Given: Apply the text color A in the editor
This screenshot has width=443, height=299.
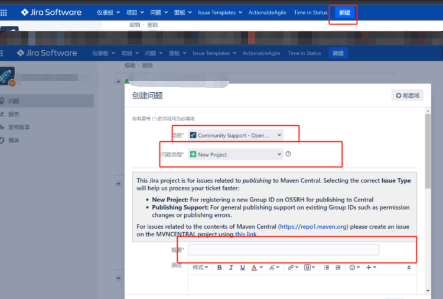Looking at the screenshot, I should 254,267.
